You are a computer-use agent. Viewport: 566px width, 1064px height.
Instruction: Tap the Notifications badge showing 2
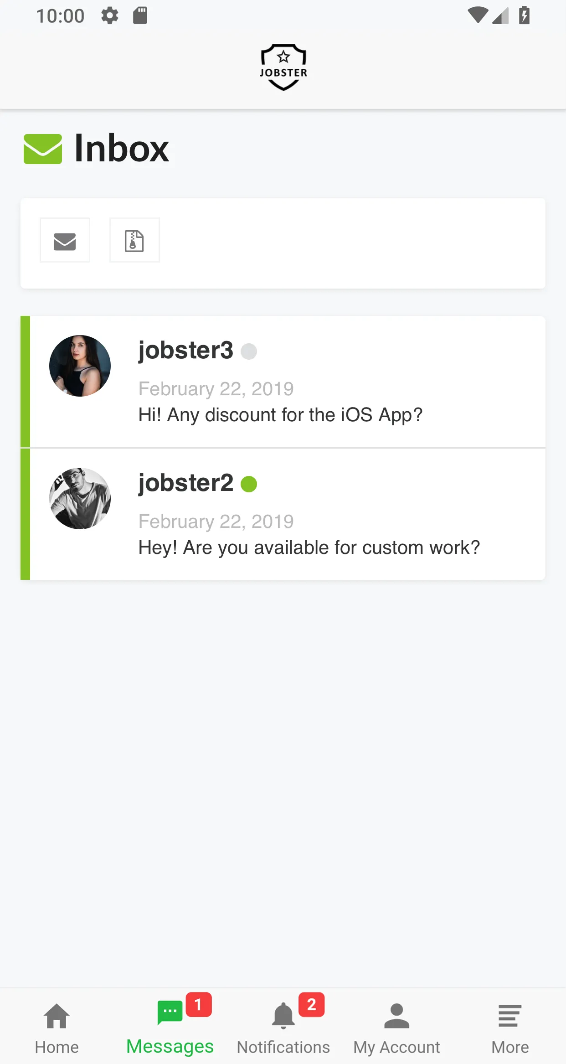pyautogui.click(x=312, y=1004)
